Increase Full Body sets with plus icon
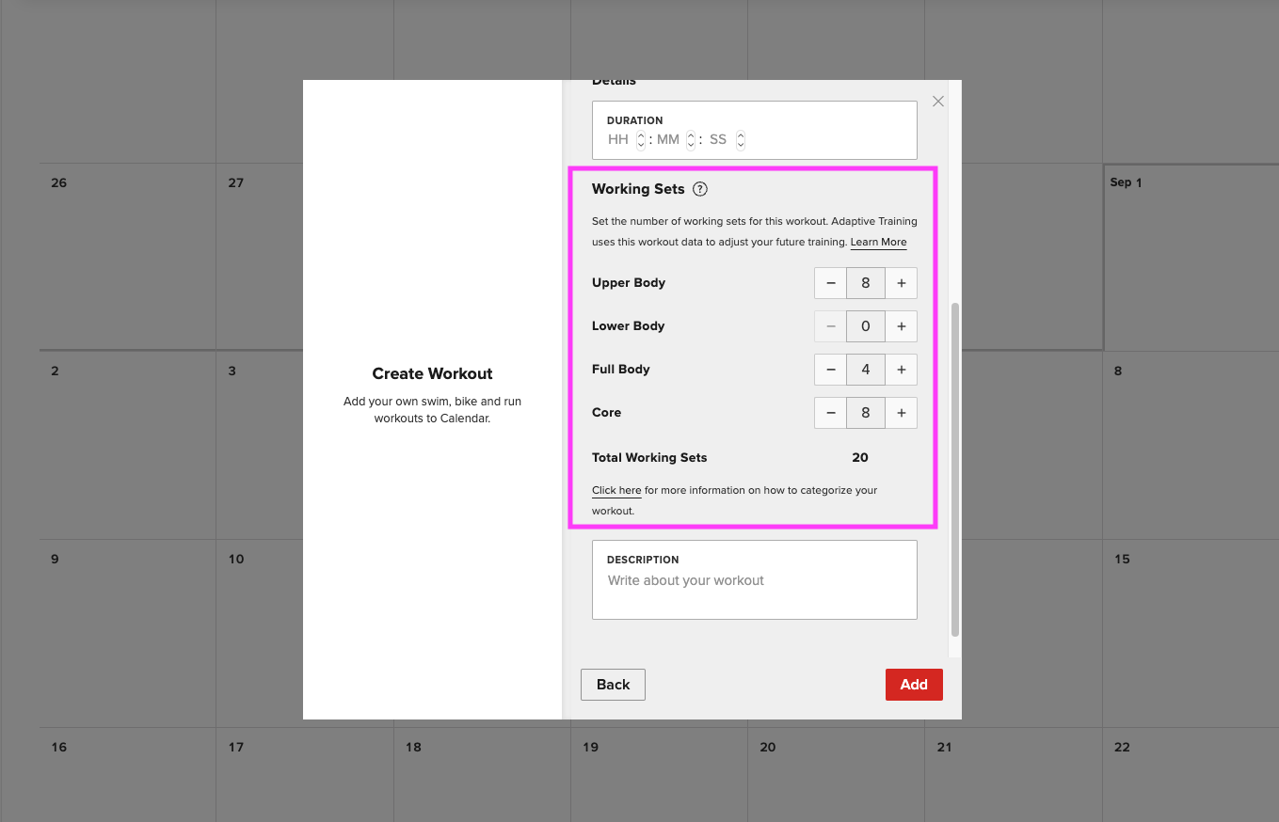 pos(901,369)
